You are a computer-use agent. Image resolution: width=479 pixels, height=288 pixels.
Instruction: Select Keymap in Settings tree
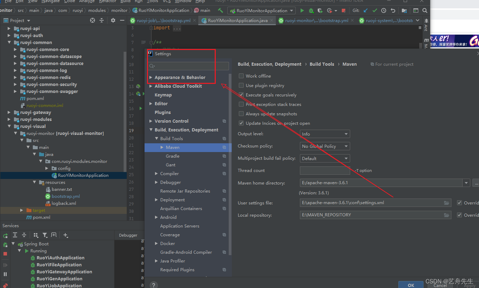pyautogui.click(x=163, y=95)
